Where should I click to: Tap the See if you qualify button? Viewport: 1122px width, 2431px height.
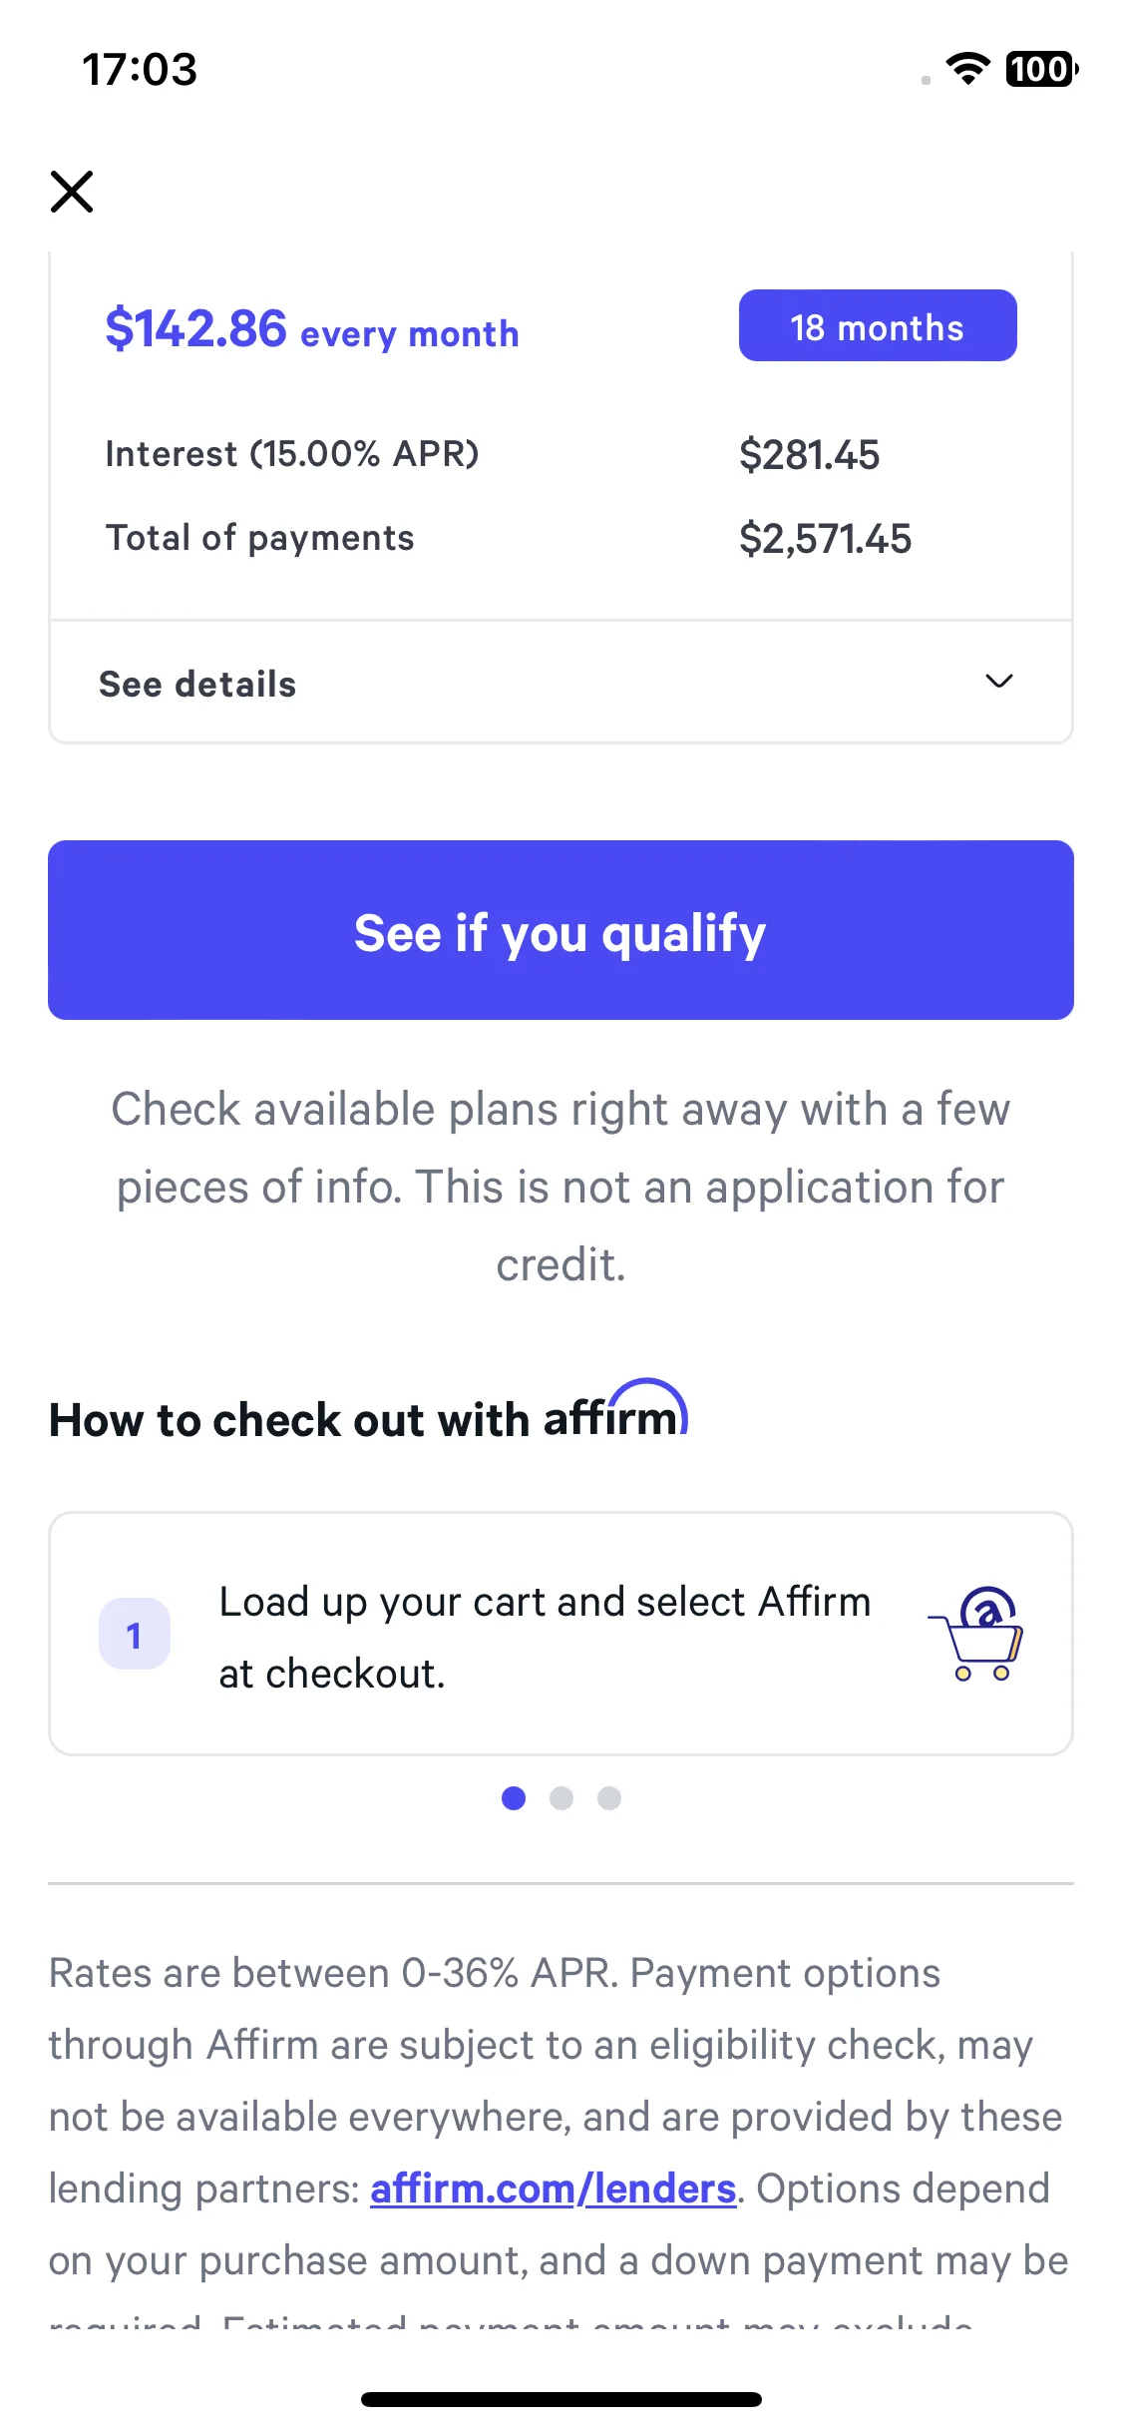click(561, 930)
